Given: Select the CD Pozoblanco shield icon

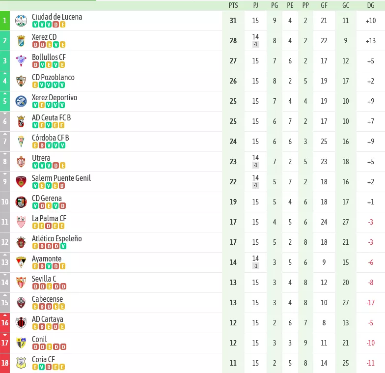Looking at the screenshot, I should pos(21,81).
